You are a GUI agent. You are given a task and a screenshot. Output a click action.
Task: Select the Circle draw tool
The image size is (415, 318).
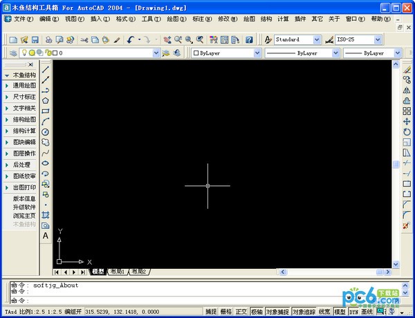(46, 132)
